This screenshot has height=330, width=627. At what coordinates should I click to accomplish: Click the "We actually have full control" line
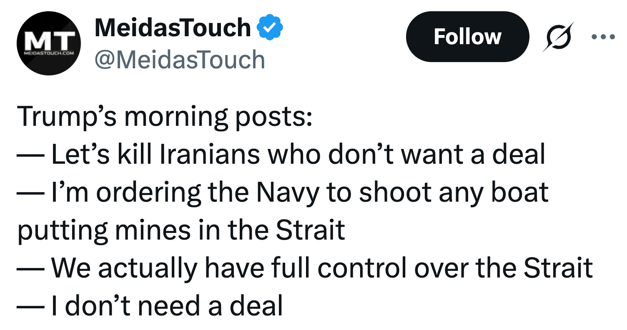pyautogui.click(x=304, y=267)
